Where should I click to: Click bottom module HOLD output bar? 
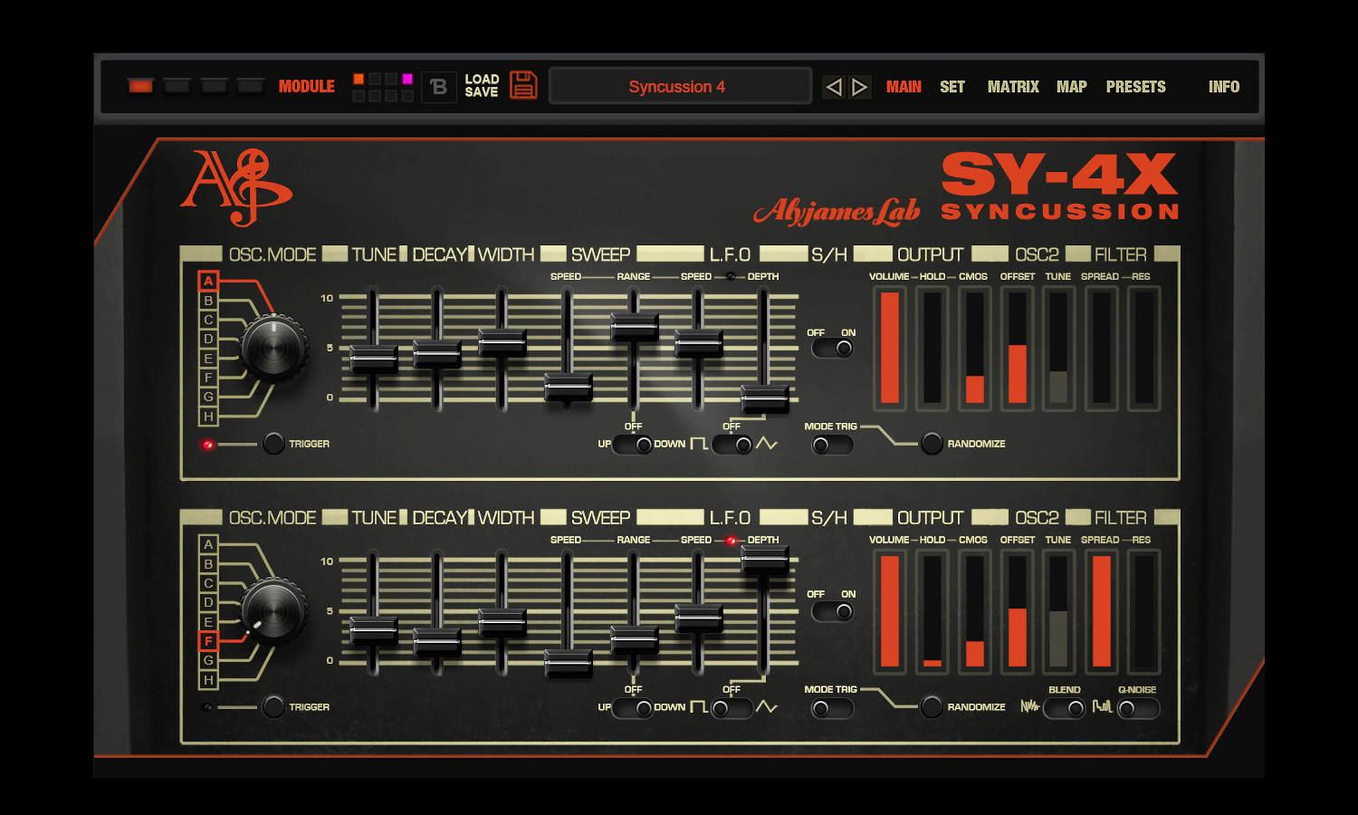click(932, 611)
